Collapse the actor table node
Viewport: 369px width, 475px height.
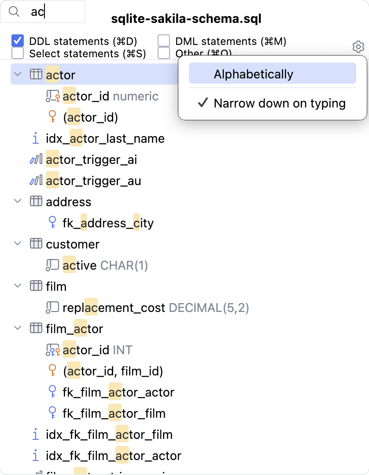[x=17, y=74]
